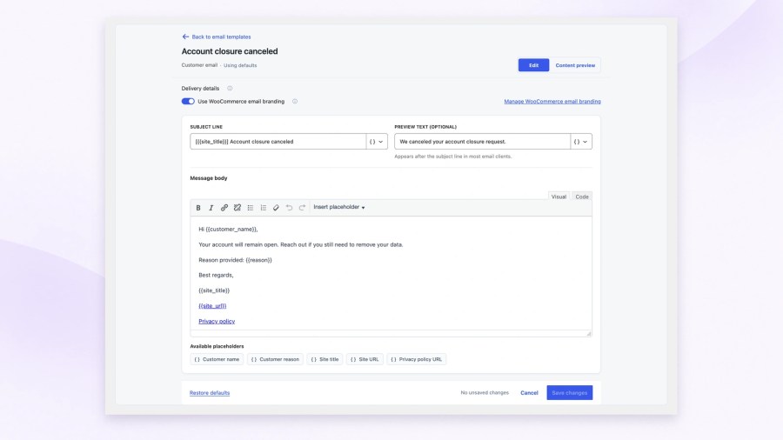
Task: Click the 'Best regards,' line
Action: [x=216, y=276]
